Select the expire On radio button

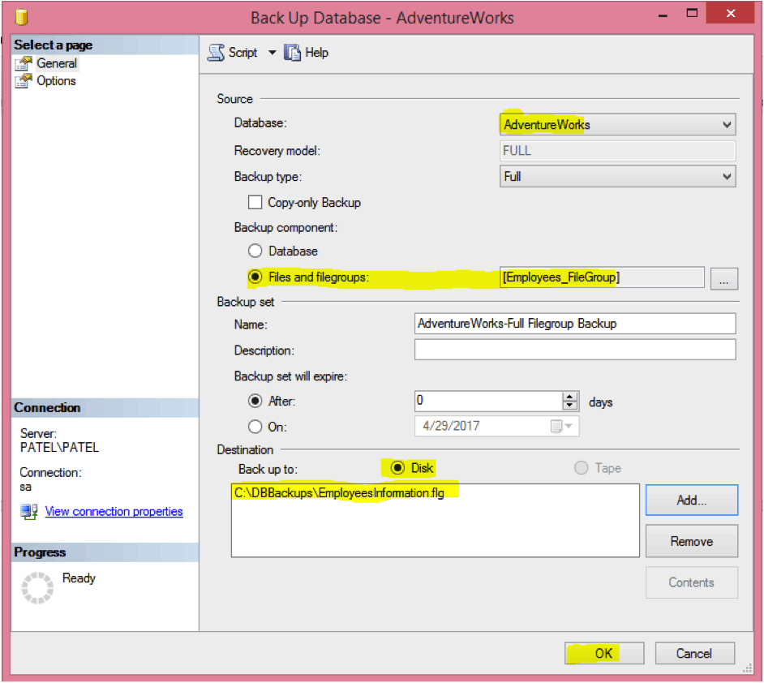click(x=255, y=427)
